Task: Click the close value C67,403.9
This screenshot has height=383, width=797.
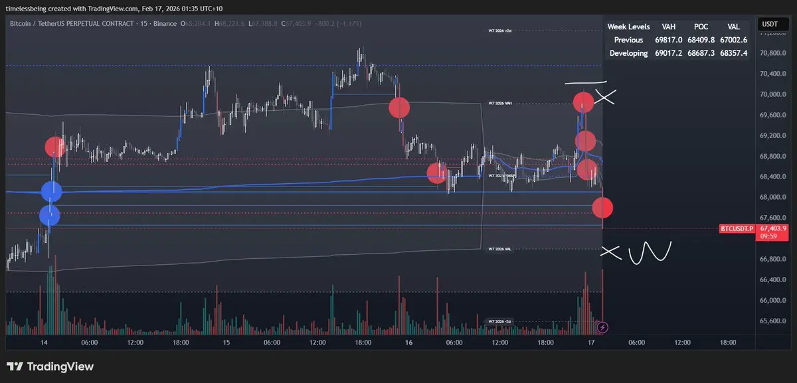Action: pyautogui.click(x=298, y=24)
